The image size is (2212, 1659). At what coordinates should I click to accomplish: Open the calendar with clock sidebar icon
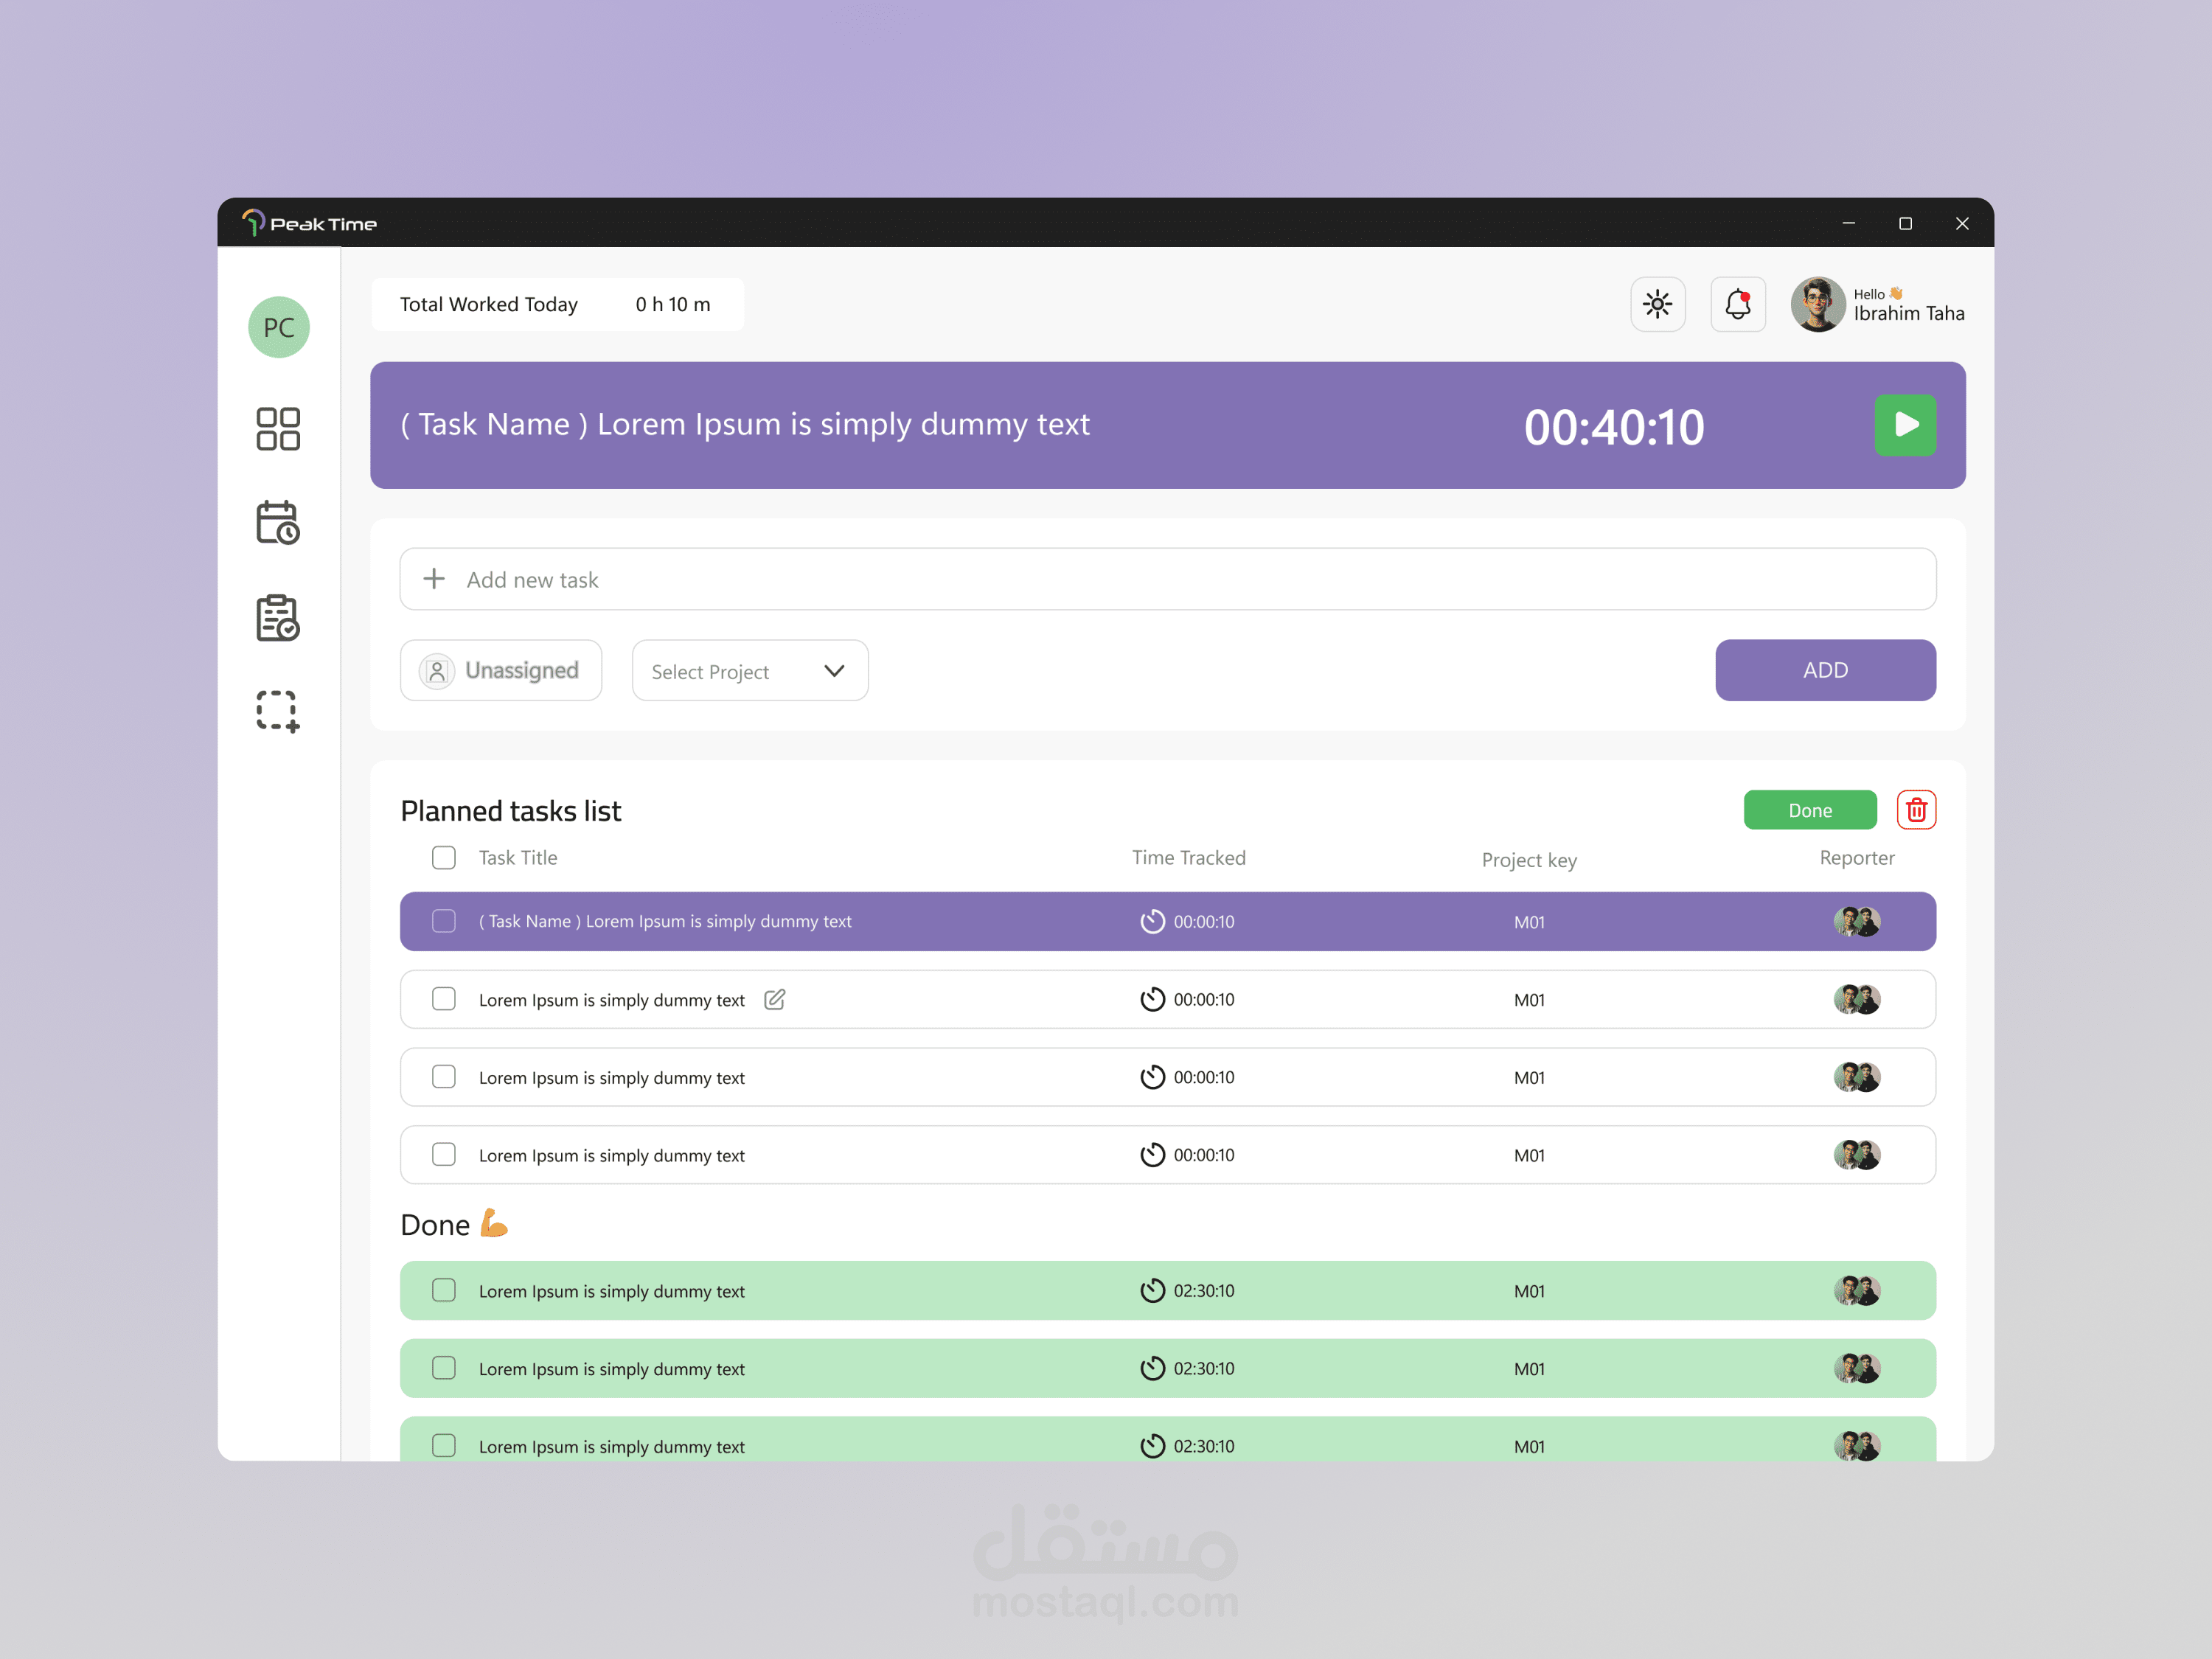[278, 523]
